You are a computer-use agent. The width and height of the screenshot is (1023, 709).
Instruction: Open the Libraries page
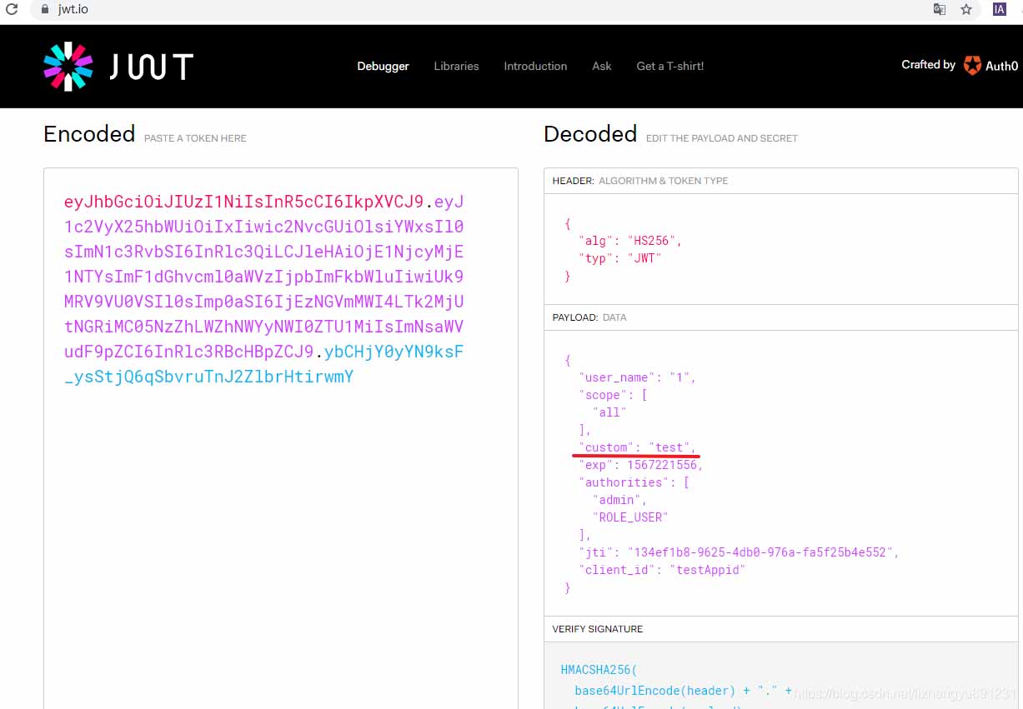[456, 66]
